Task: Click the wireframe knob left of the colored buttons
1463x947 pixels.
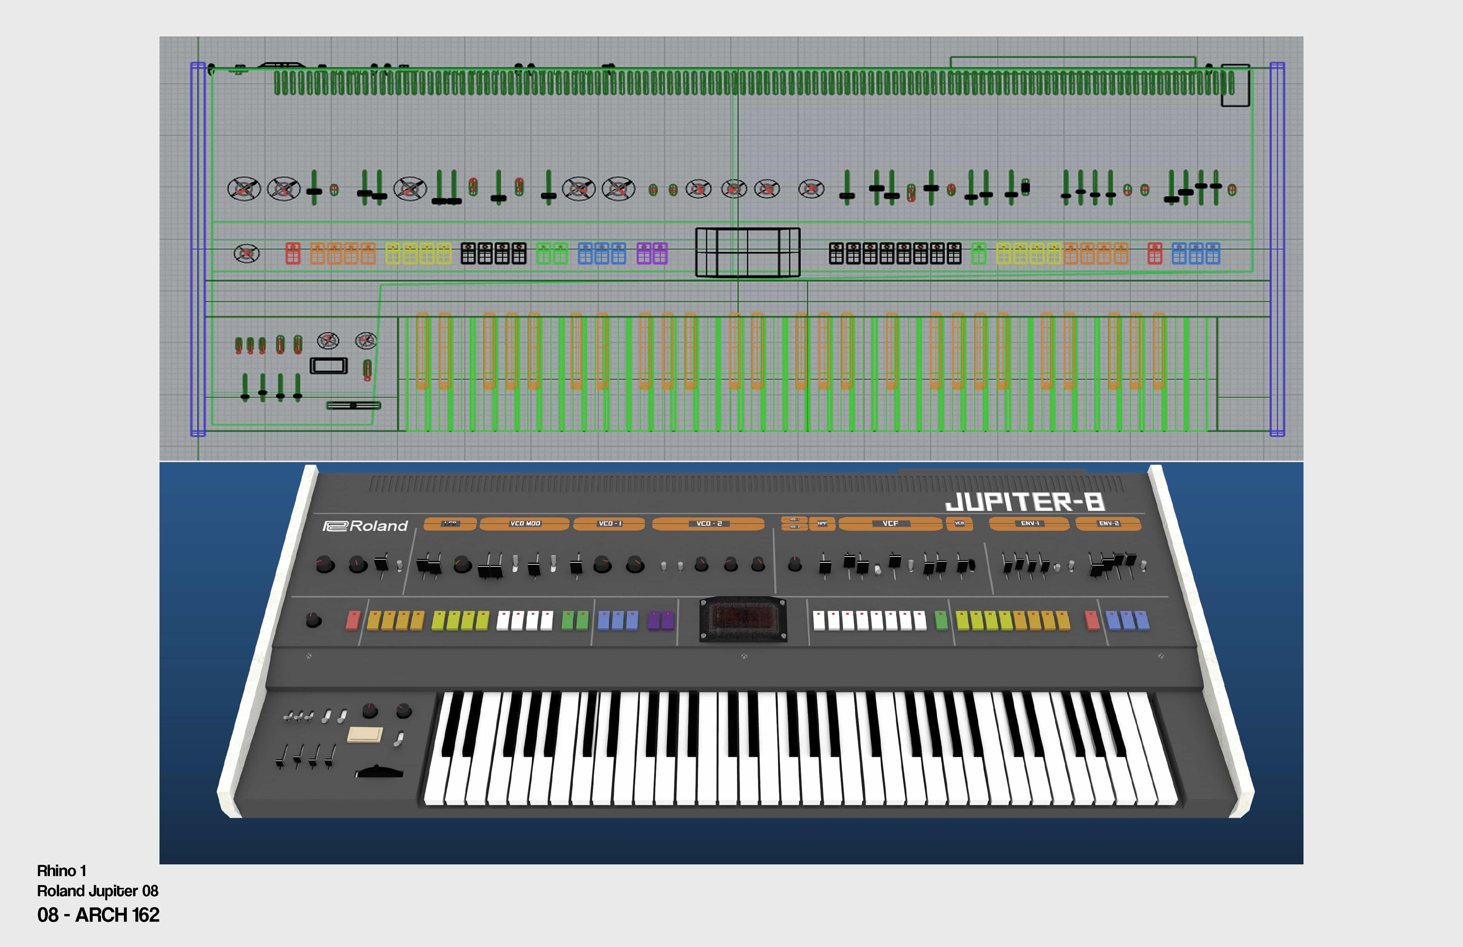Action: (x=246, y=253)
